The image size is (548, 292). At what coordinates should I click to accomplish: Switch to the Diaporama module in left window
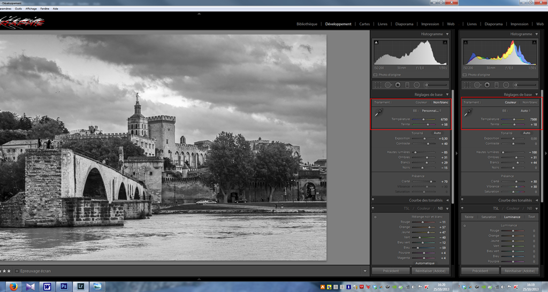tap(404, 24)
